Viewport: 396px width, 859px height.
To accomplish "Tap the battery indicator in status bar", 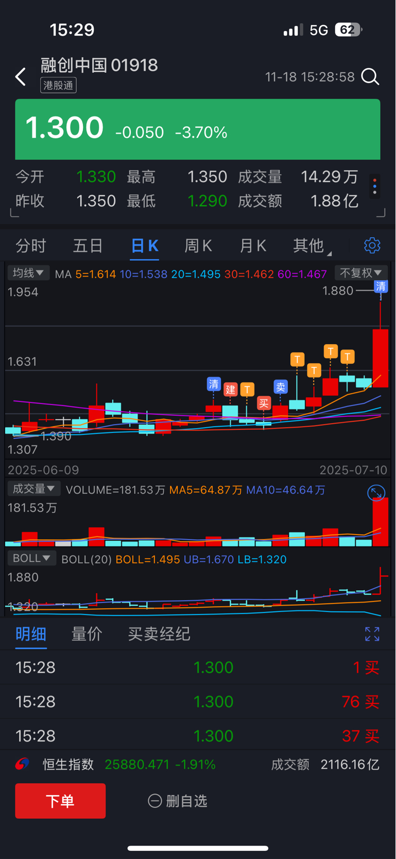I will (349, 30).
